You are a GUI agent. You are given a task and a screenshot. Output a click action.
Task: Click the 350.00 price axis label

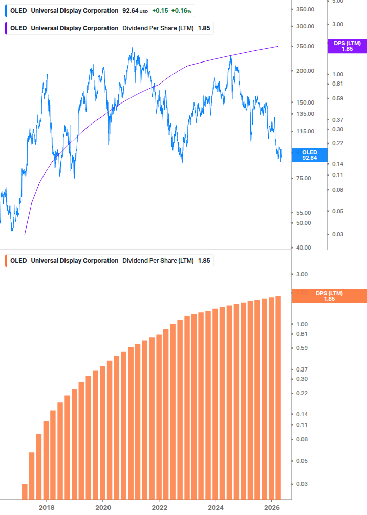(305, 9)
